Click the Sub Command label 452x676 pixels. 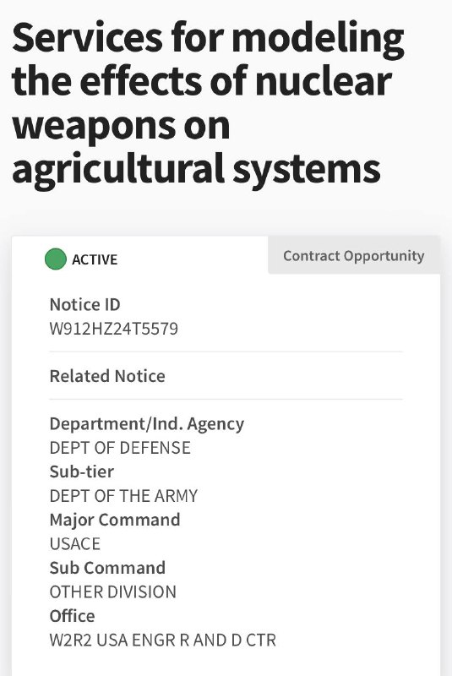tap(108, 567)
